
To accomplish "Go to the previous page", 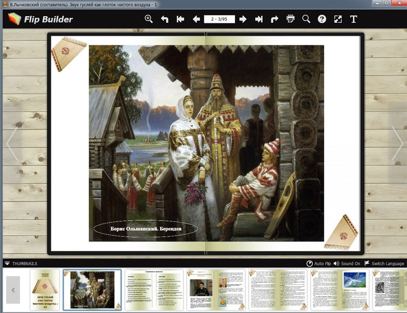I will pos(196,19).
